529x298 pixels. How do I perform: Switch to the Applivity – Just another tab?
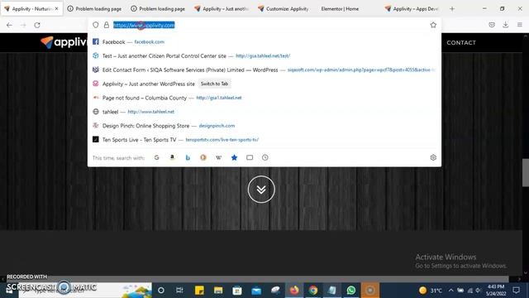[222, 9]
